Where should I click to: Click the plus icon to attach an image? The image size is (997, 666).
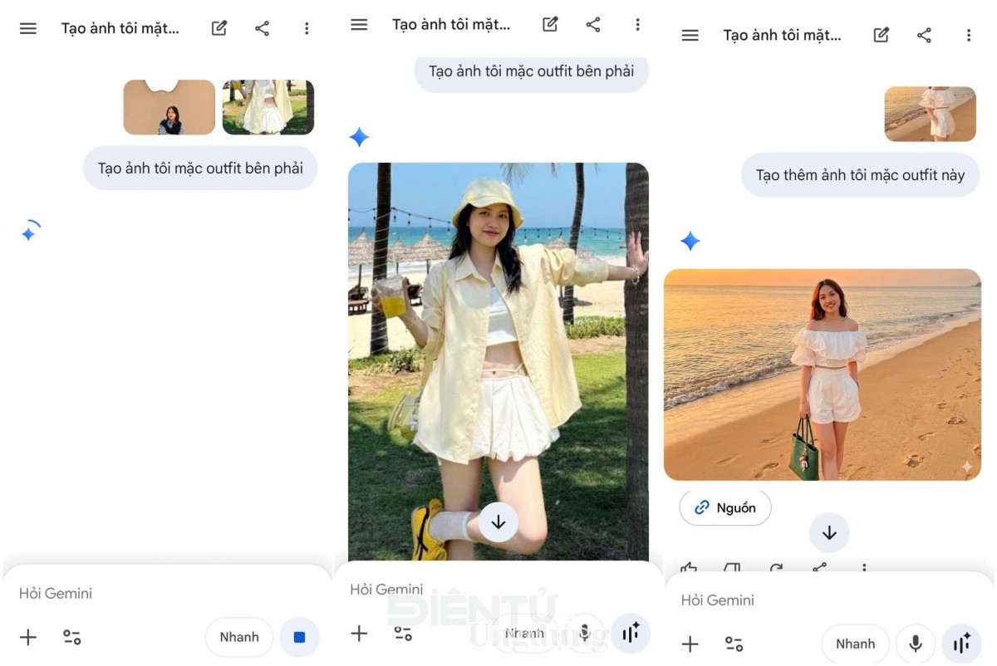pos(28,637)
